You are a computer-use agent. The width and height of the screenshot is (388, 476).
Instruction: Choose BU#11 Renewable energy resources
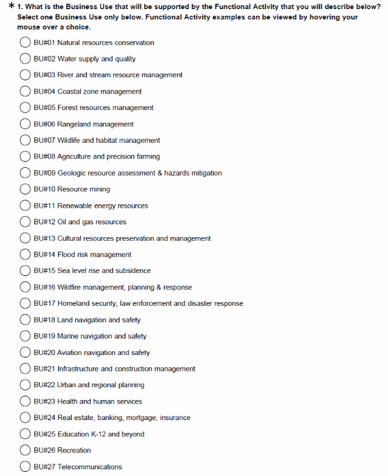pyautogui.click(x=26, y=205)
